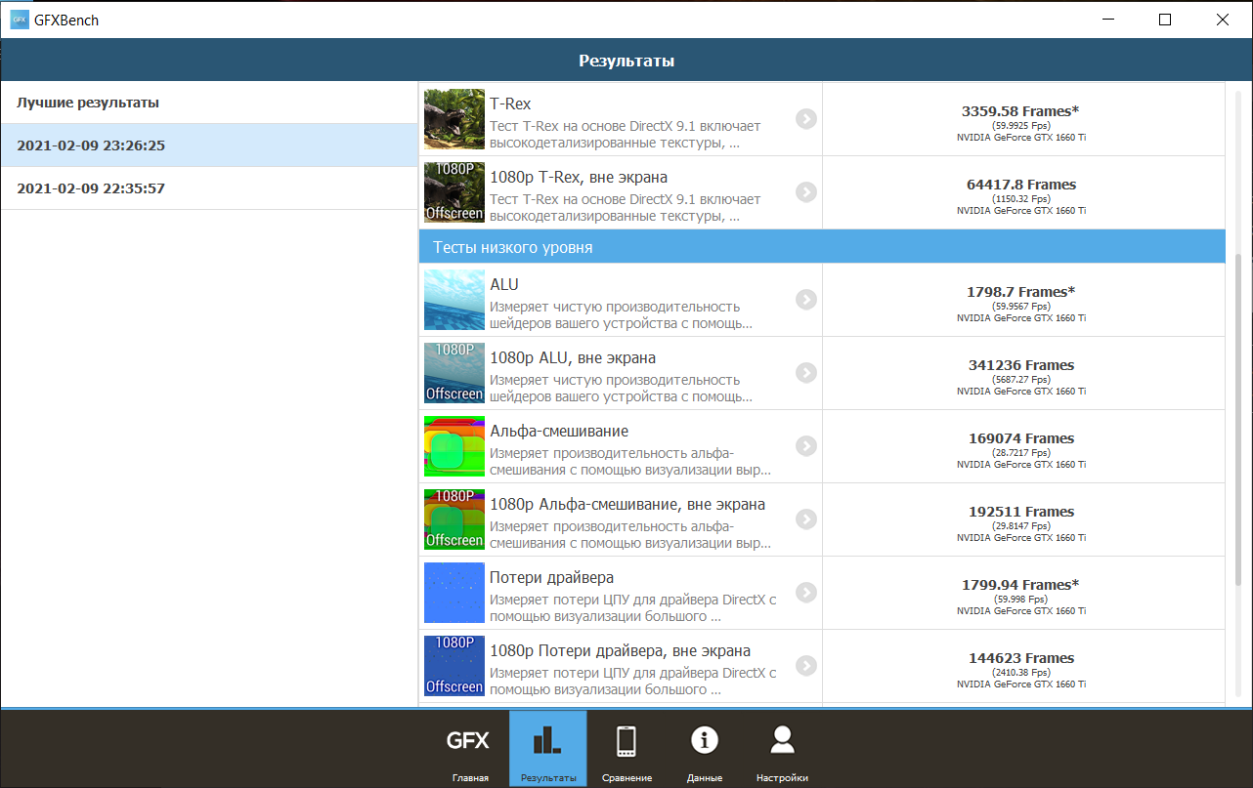Click the T-Rex dinosaur thumbnail
The height and width of the screenshot is (788, 1253).
click(x=454, y=119)
